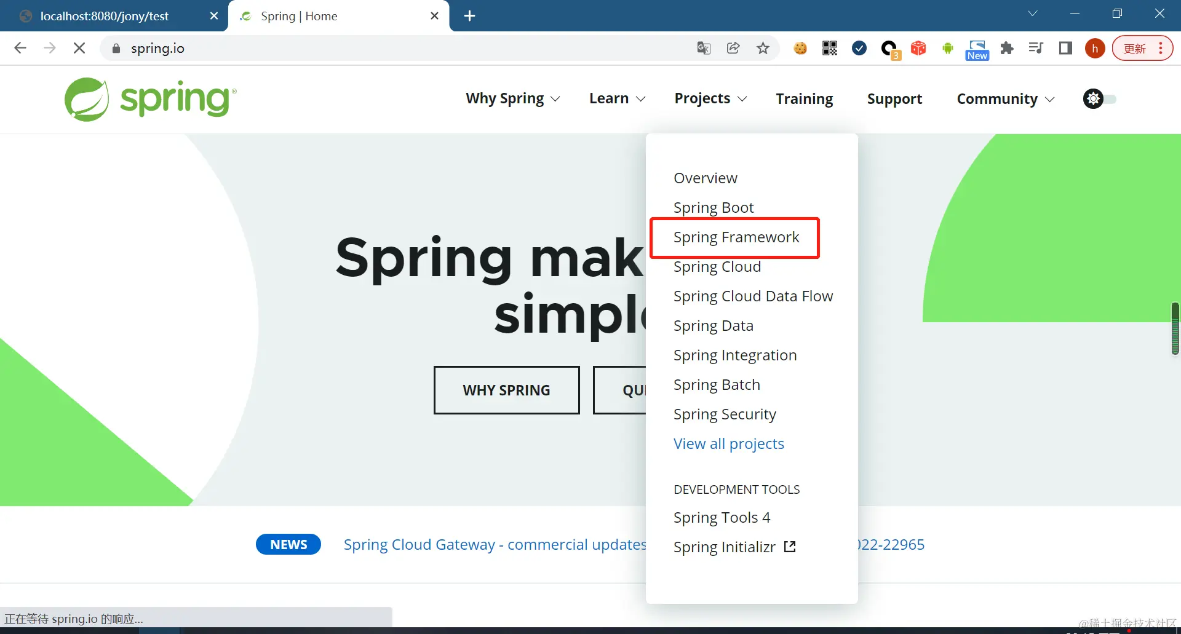Open Spring Cloud from the dropdown
The width and height of the screenshot is (1181, 634).
pos(717,267)
